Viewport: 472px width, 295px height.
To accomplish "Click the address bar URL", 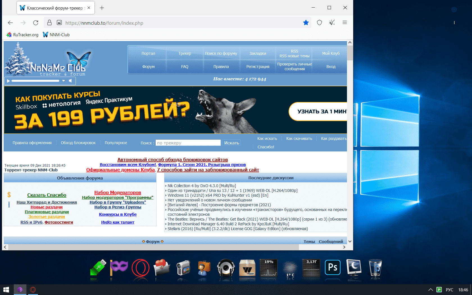I will [x=104, y=23].
